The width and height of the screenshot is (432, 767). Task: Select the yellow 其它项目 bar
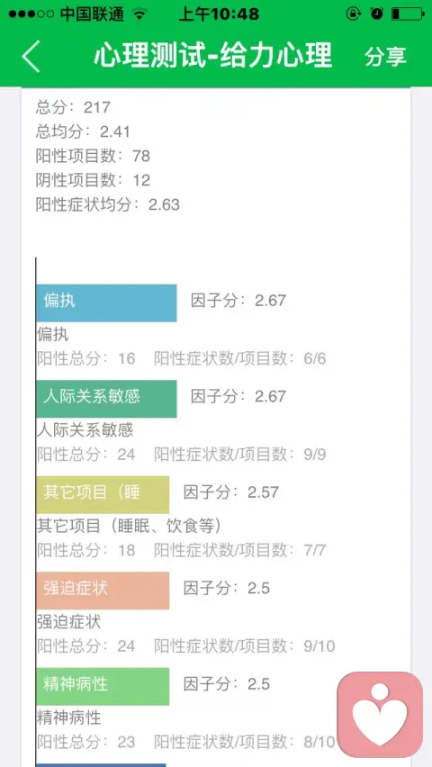[103, 494]
